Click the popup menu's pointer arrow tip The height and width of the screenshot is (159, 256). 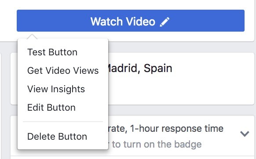tap(32, 35)
